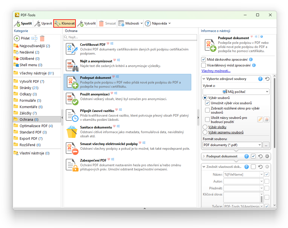This screenshot has height=228, width=288.
Task: Show info about Mód dávkového zpracování
Action: (x=251, y=59)
